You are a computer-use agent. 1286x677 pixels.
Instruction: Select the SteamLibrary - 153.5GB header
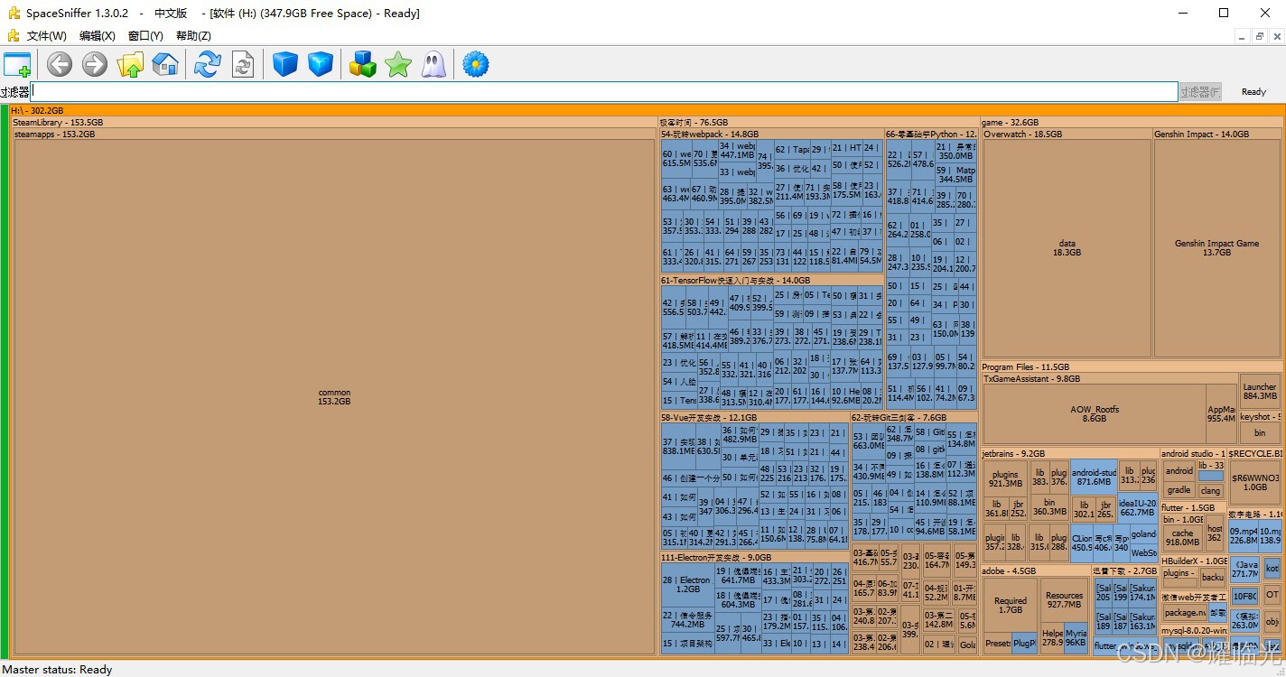pyautogui.click(x=333, y=122)
